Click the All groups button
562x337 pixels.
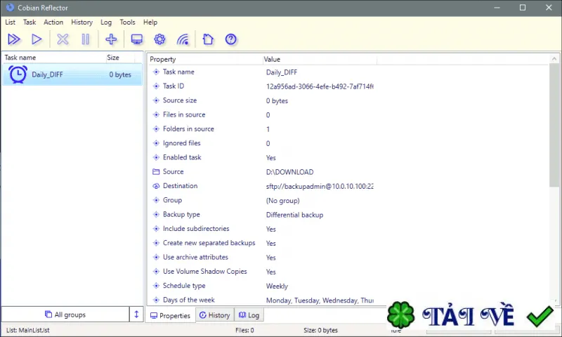coord(65,315)
